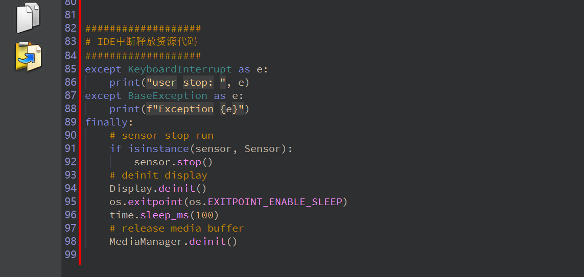Click the f"Exception {e}" string
Viewport: 584px width, 277px height.
194,109
